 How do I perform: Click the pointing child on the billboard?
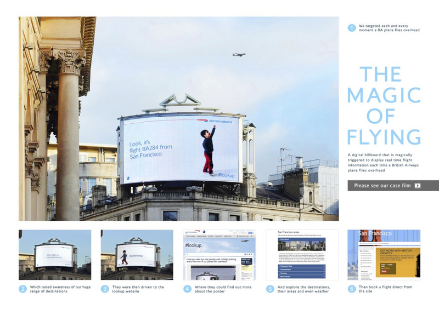coord(208,150)
